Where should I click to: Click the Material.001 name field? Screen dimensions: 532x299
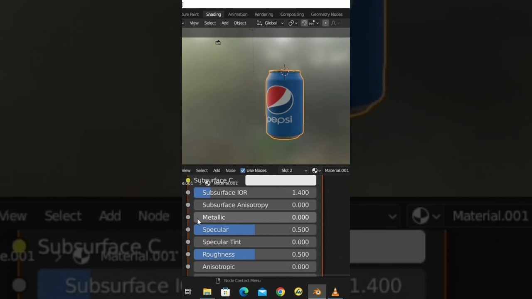[337, 170]
